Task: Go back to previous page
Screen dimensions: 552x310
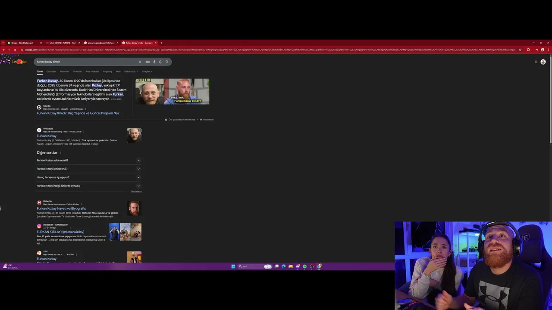Action: click(3, 50)
